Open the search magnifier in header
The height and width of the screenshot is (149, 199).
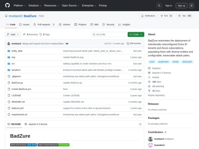(159, 6)
